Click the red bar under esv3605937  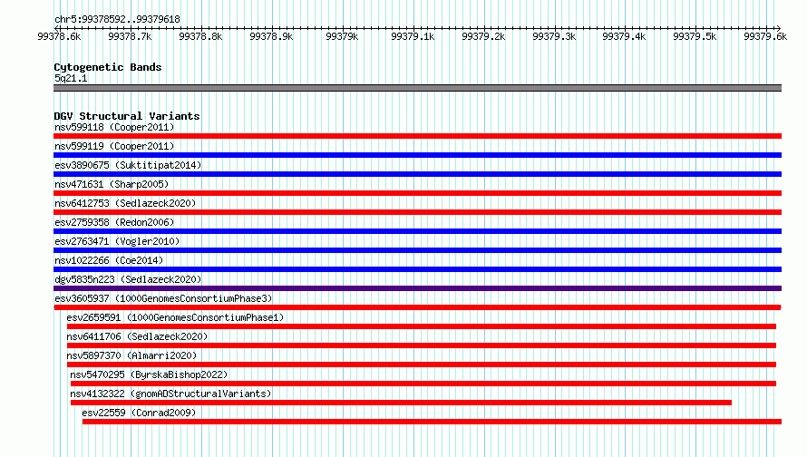[x=417, y=307]
